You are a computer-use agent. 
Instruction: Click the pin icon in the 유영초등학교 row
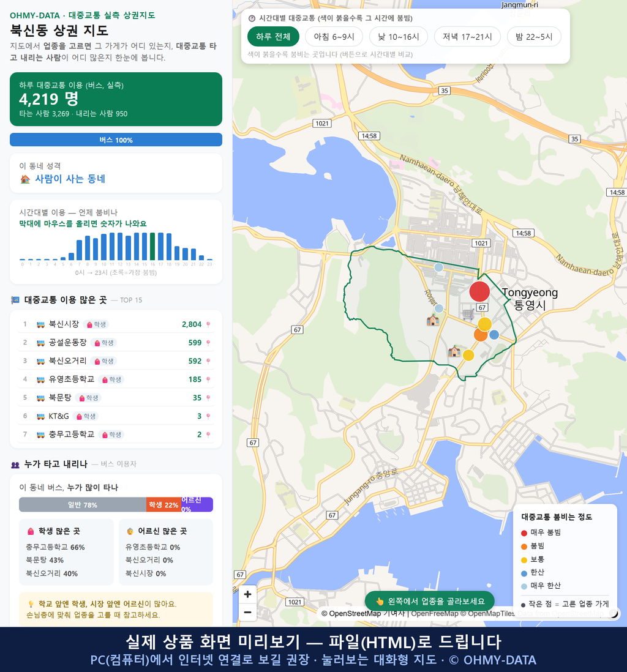click(x=208, y=379)
